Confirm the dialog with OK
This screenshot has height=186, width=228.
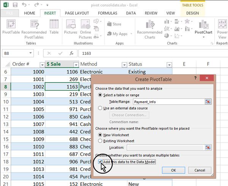174,170
